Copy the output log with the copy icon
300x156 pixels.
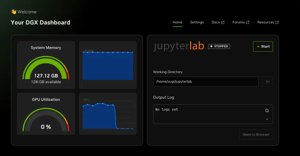tap(267, 111)
